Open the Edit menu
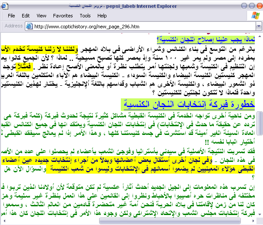This screenshot has width=263, height=225. (x=26, y=16)
